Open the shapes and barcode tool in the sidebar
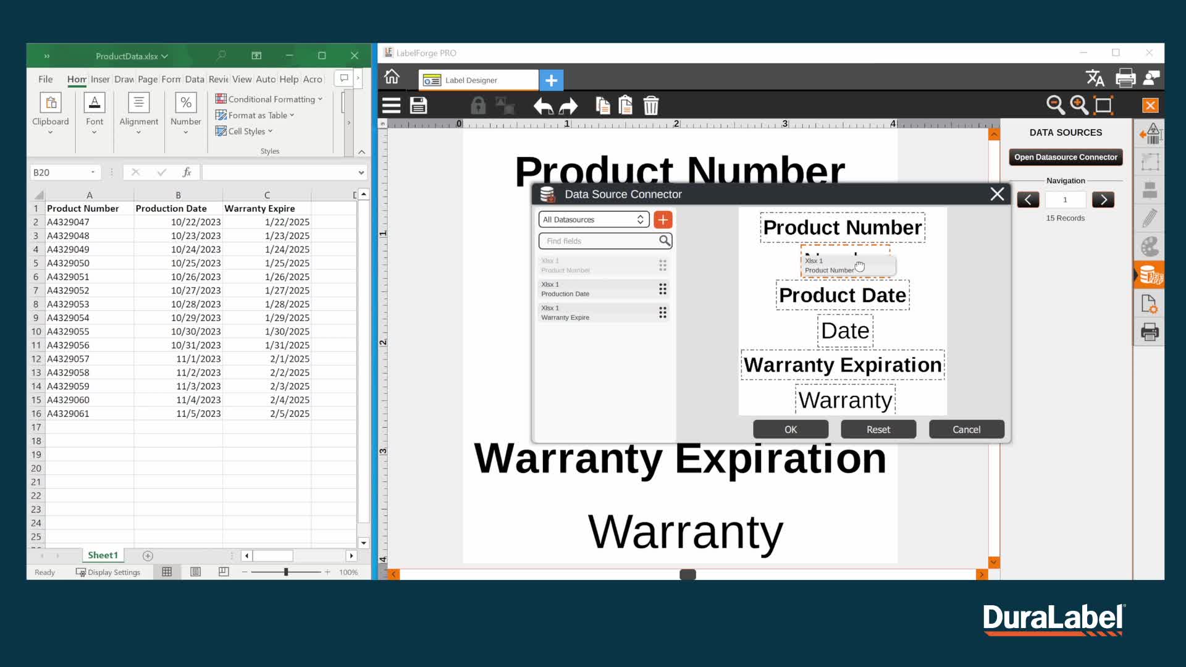Viewport: 1186px width, 667px height. 1150,134
